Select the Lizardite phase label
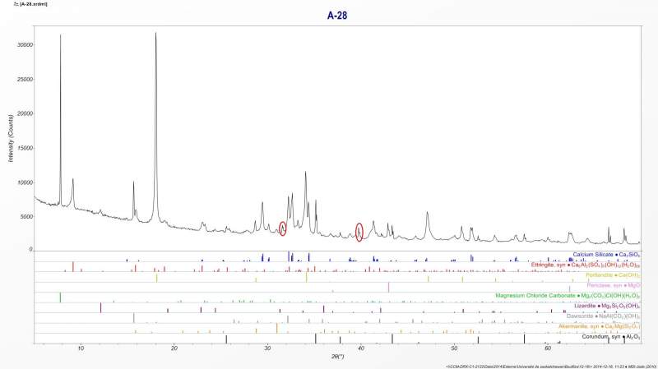 coord(607,306)
